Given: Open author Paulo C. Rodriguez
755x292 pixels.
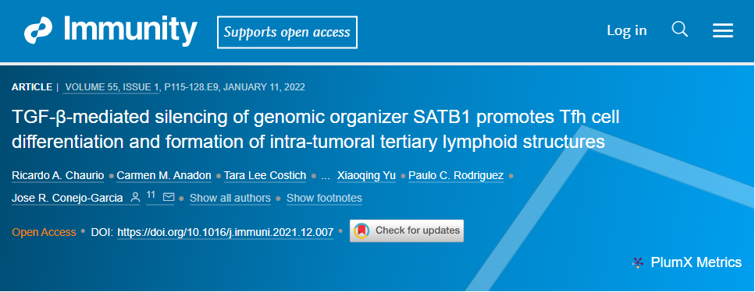Looking at the screenshot, I should (x=456, y=176).
